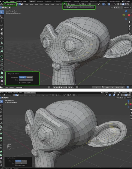Jump to start frame in the timeline

pyautogui.click(x=54, y=87)
